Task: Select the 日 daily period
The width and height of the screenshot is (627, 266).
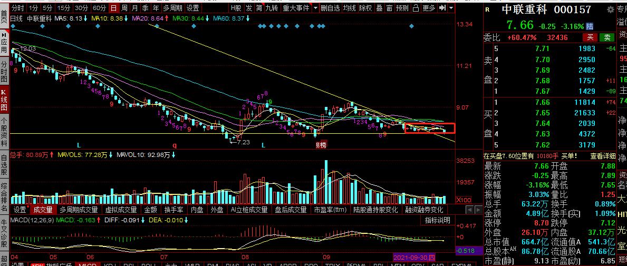Action: 114,8
